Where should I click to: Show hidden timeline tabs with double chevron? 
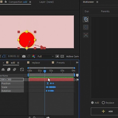77,63
